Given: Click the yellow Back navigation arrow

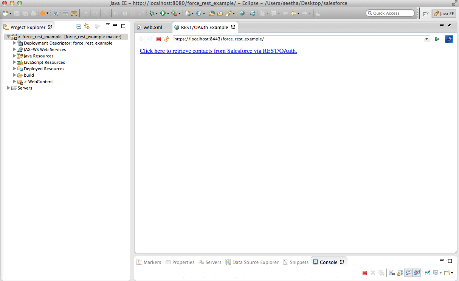Looking at the screenshot, I should click(293, 13).
